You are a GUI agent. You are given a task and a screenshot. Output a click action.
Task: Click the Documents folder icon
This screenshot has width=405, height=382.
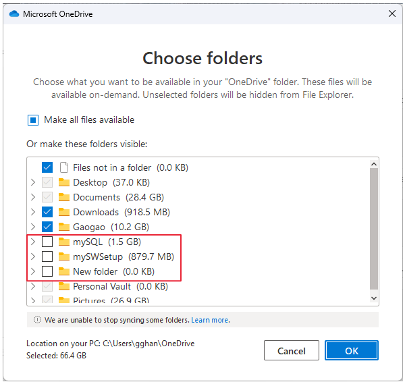coord(64,197)
